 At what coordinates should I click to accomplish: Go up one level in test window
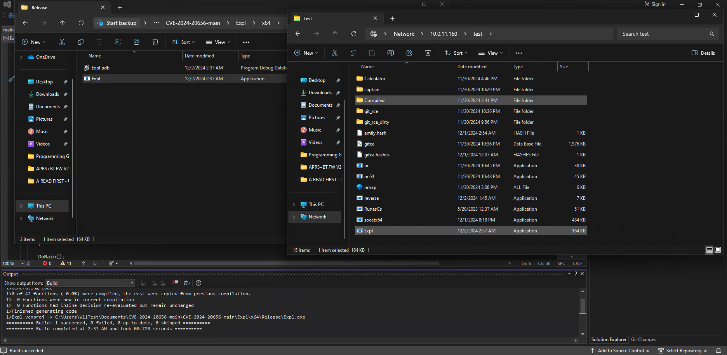[x=335, y=34]
